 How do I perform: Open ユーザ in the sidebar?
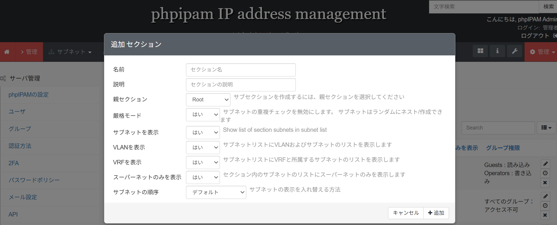coord(17,112)
